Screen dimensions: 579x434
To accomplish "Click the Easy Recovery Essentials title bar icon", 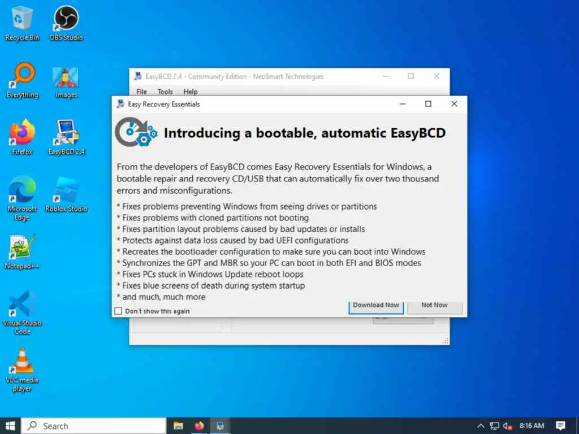I will click(x=120, y=104).
